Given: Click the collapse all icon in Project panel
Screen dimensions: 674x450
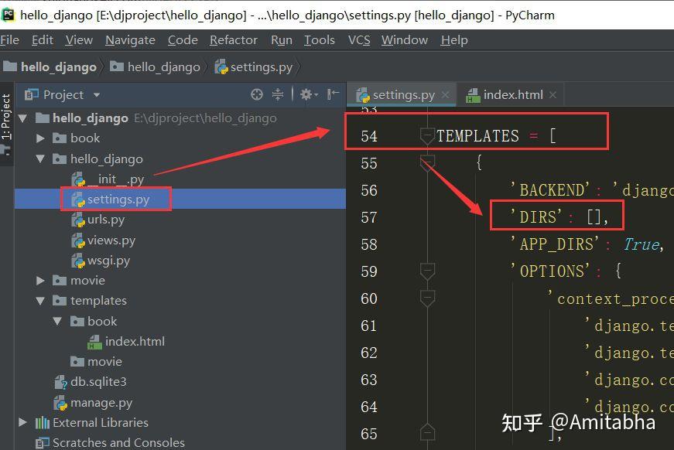Looking at the screenshot, I should click(278, 94).
